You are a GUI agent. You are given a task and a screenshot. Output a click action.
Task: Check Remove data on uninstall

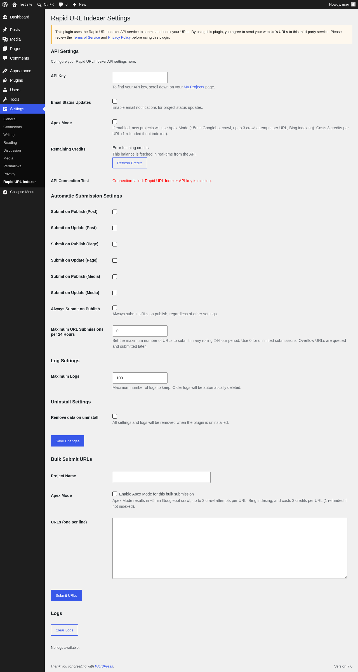(115, 416)
